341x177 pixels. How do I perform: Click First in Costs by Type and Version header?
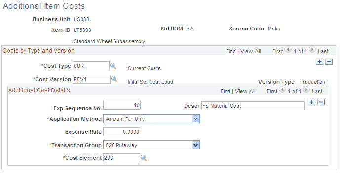[x=277, y=51]
